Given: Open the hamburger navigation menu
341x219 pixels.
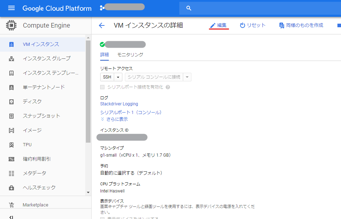Looking at the screenshot, I should [11, 8].
